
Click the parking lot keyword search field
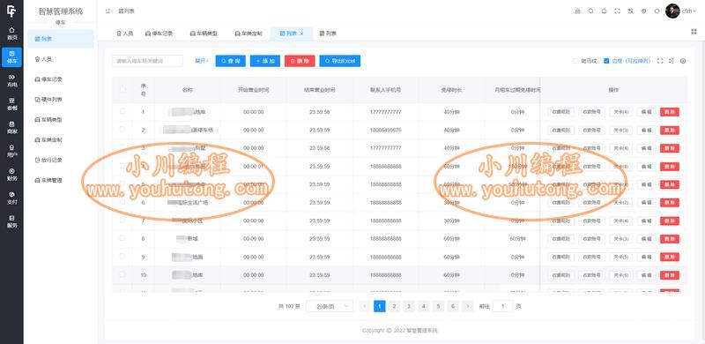click(147, 61)
